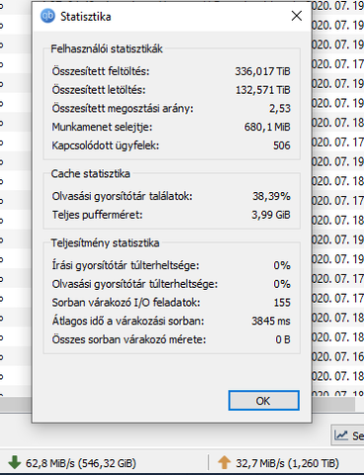Click the Összesített letöltés label
The height and width of the screenshot is (475, 364).
99,90
